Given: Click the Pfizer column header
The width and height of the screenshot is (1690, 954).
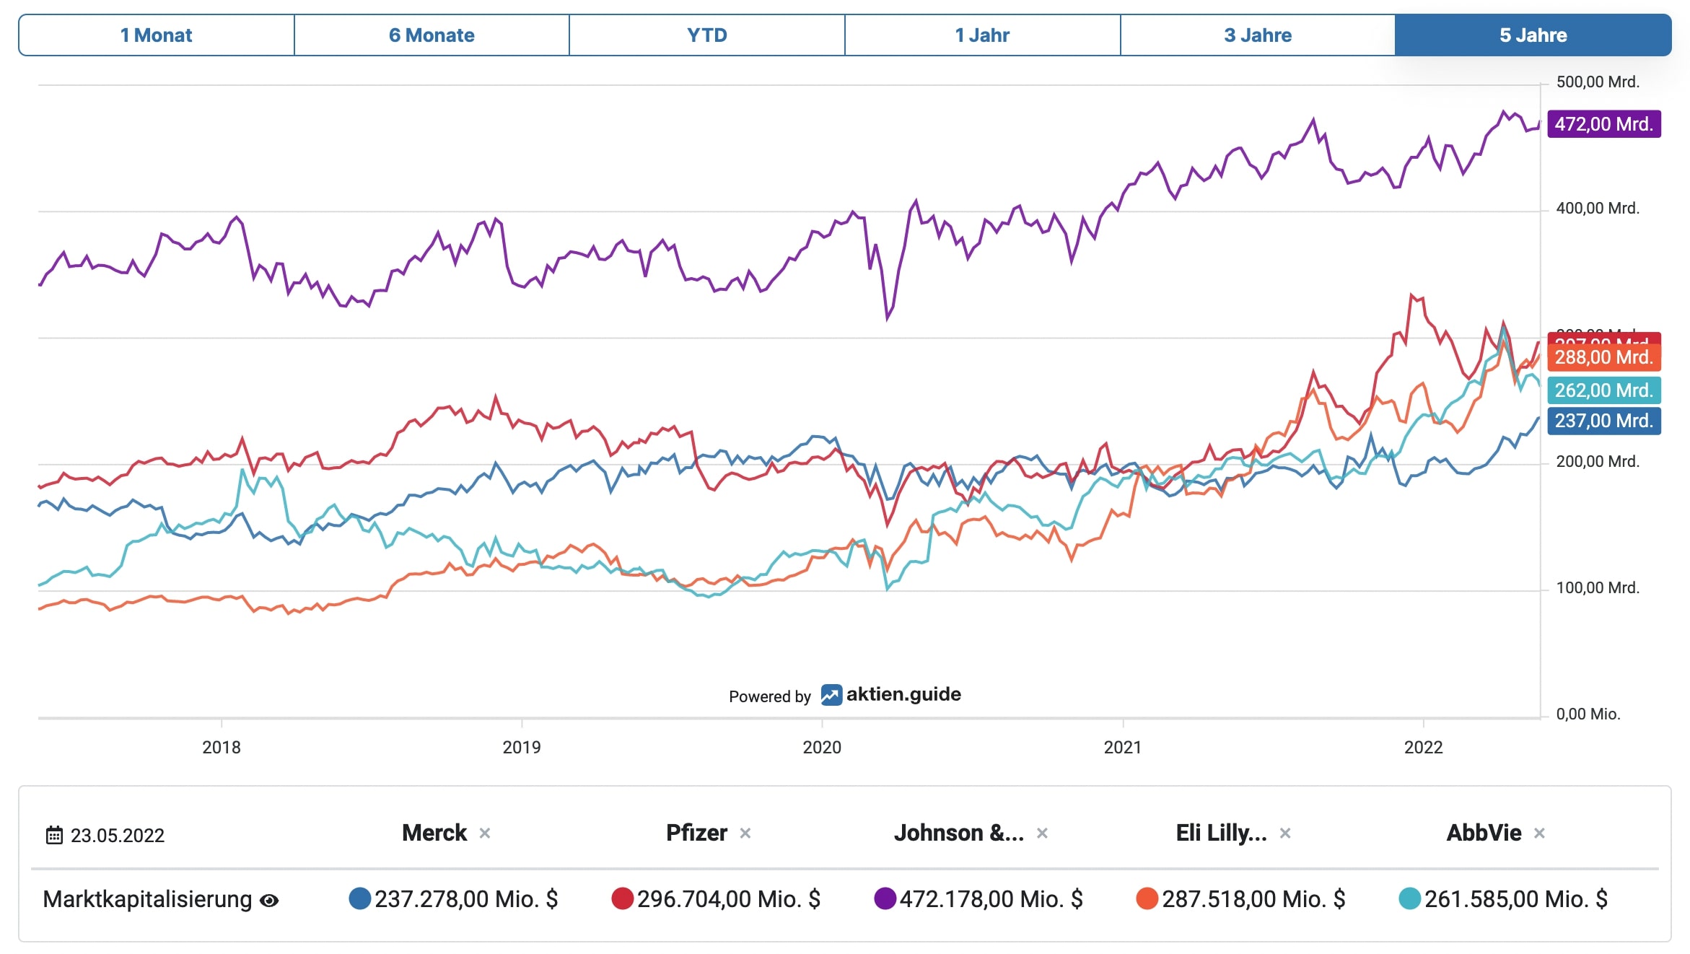Looking at the screenshot, I should [696, 833].
